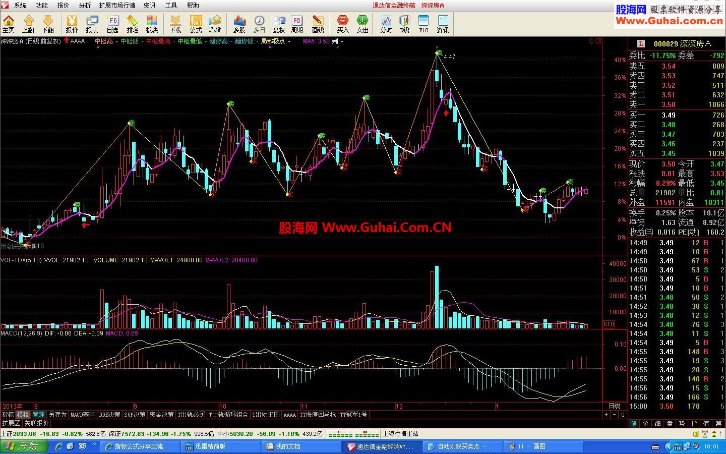Click the 多日 multi-day clock icon
This screenshot has height=454, width=726.
point(259,23)
